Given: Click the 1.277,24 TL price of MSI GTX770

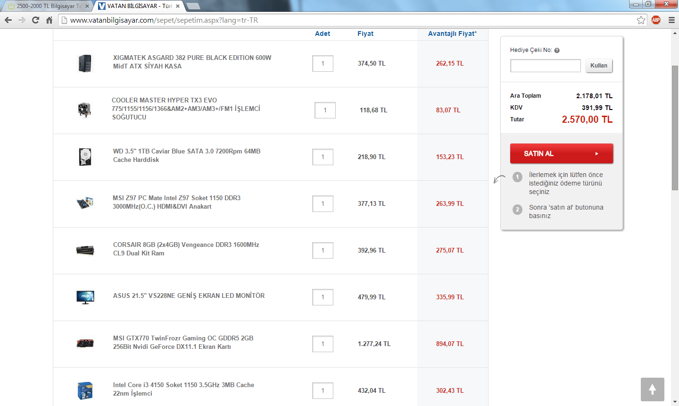Looking at the screenshot, I should 374,344.
